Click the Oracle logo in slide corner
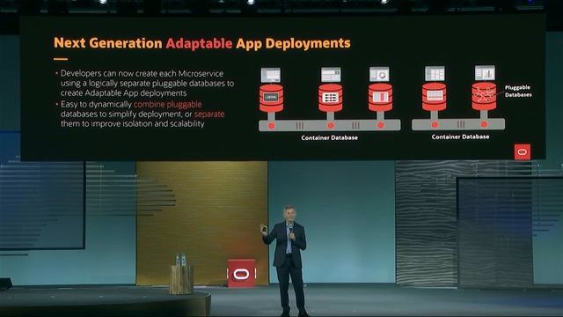 [x=523, y=152]
